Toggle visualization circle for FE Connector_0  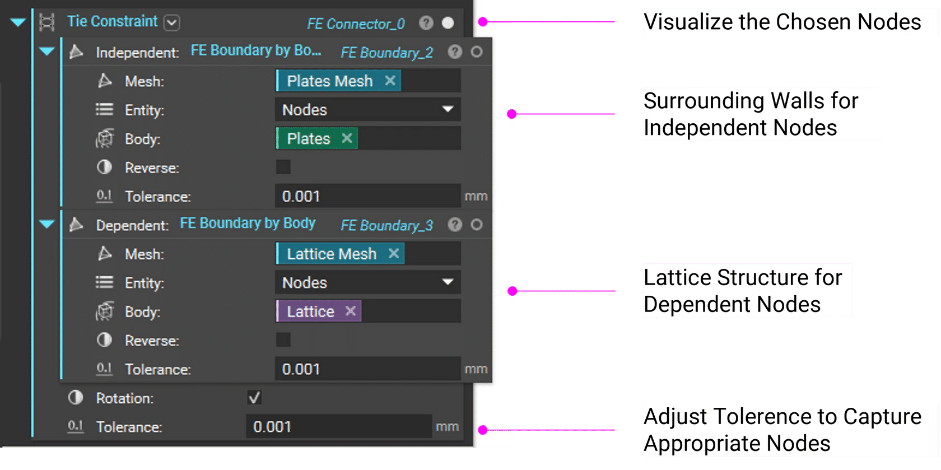[448, 23]
